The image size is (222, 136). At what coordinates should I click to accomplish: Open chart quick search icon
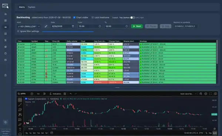(x=201, y=94)
